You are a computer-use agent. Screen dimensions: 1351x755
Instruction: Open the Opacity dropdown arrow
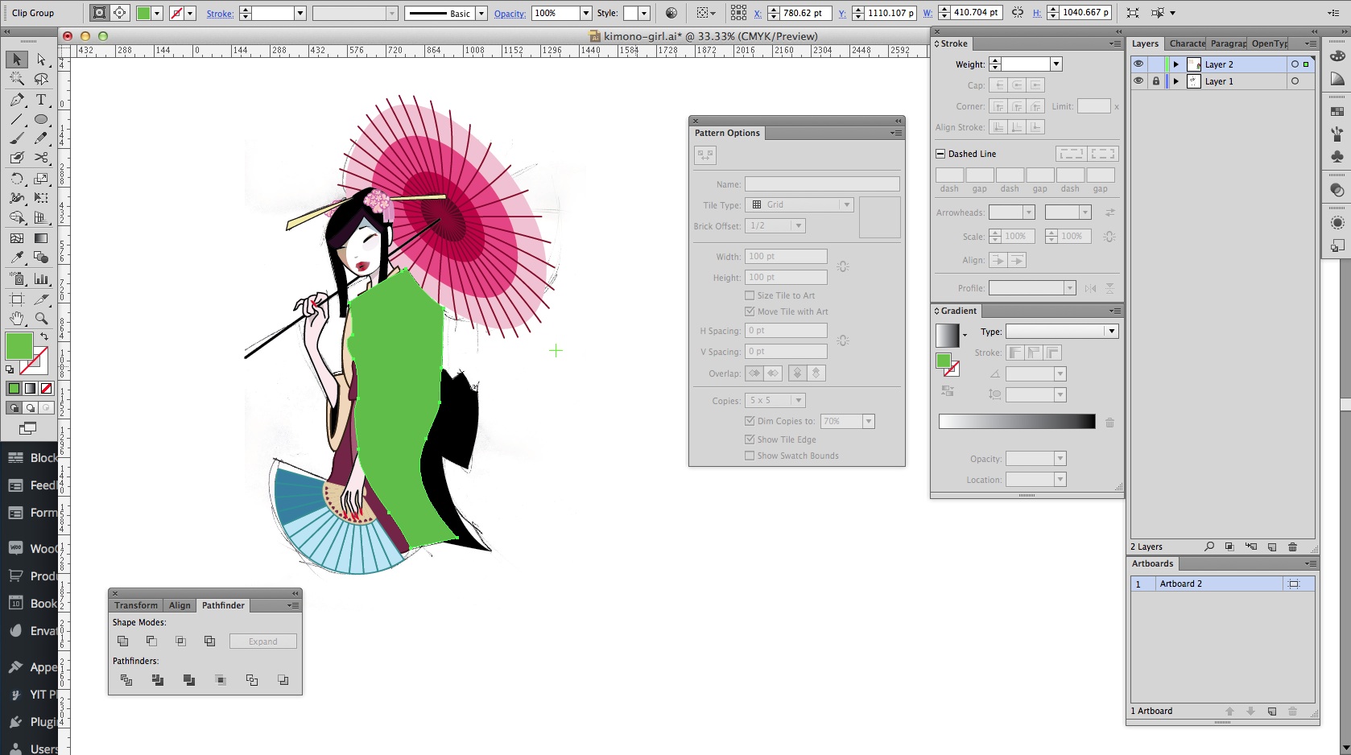tap(585, 13)
